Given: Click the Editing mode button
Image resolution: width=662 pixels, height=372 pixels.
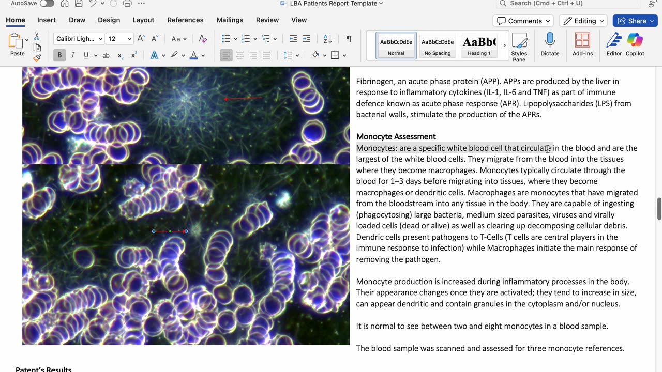Looking at the screenshot, I should coord(583,21).
